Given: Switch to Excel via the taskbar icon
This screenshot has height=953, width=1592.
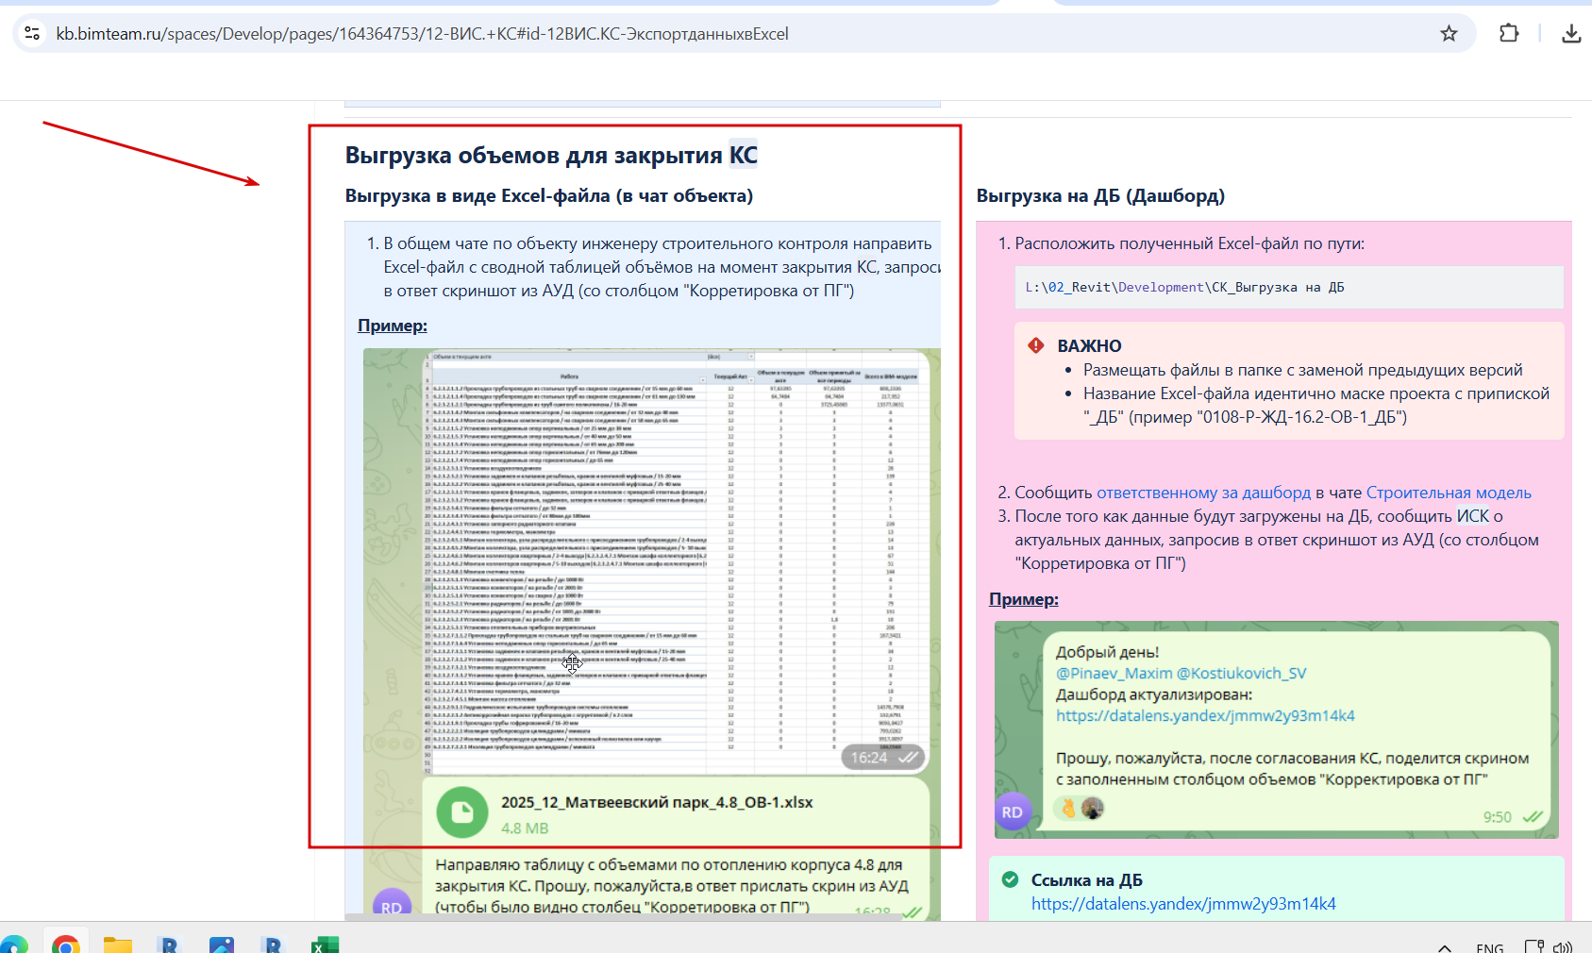Looking at the screenshot, I should (325, 944).
